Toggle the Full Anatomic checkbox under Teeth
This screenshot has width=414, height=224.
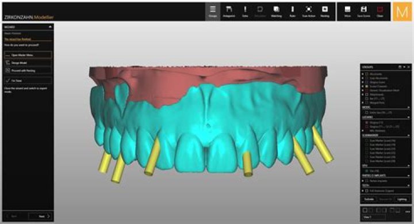[x=366, y=191]
